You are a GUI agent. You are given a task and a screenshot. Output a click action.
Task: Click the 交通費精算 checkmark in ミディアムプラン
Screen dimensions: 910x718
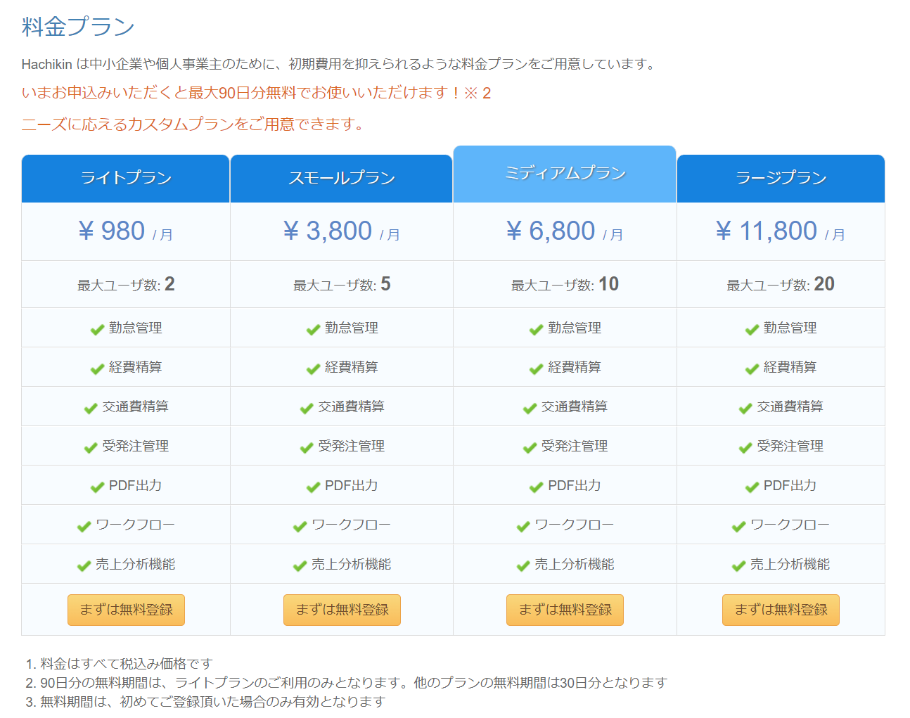(x=530, y=408)
